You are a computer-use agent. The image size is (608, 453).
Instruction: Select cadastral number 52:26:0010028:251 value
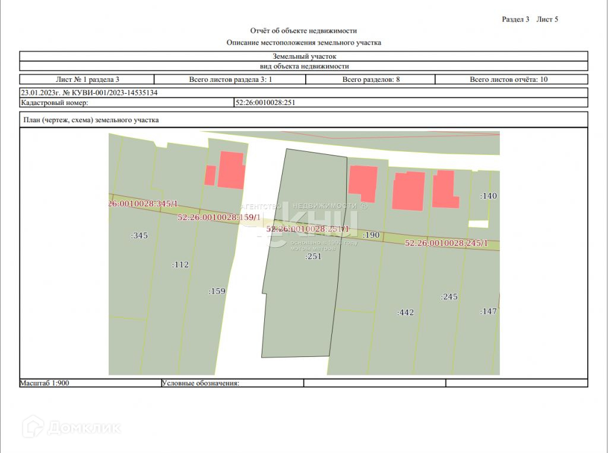265,103
